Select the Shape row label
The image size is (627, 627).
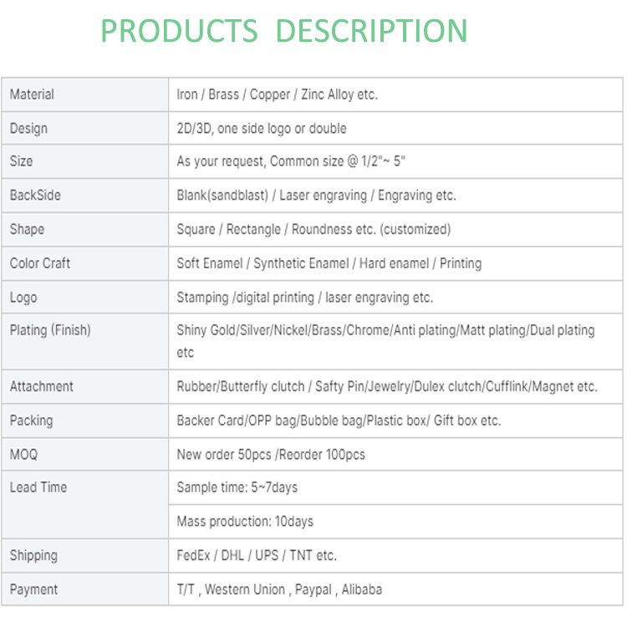[x=27, y=229]
